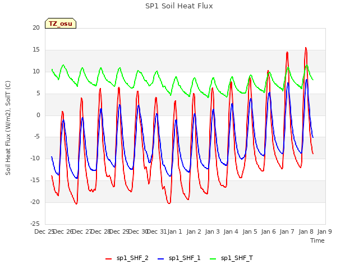359x269 pixels.
Task: Click the chart title SP1 Soil Heat Flux
Action: 179,6
